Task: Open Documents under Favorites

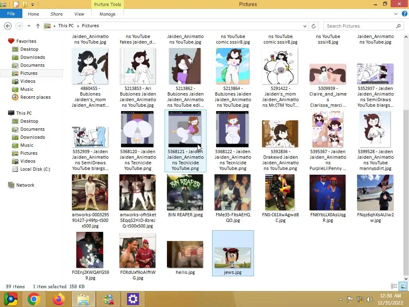Action: pos(32,65)
